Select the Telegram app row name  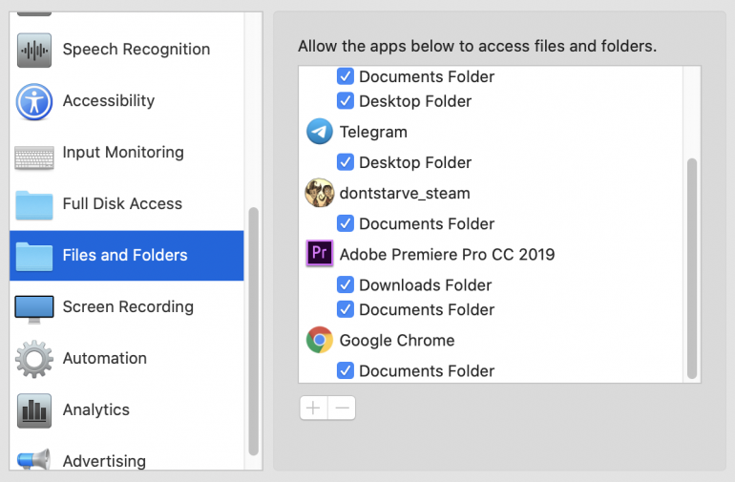coord(373,132)
